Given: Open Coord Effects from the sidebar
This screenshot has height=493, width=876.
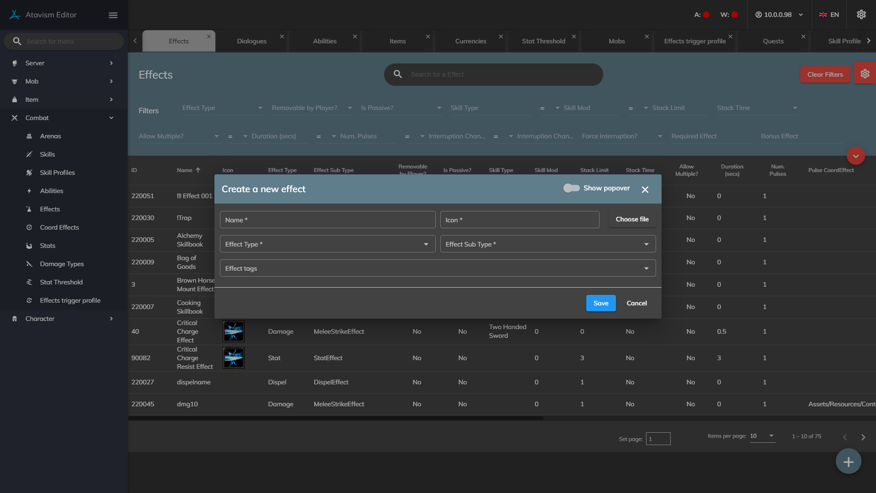Looking at the screenshot, I should 59,227.
